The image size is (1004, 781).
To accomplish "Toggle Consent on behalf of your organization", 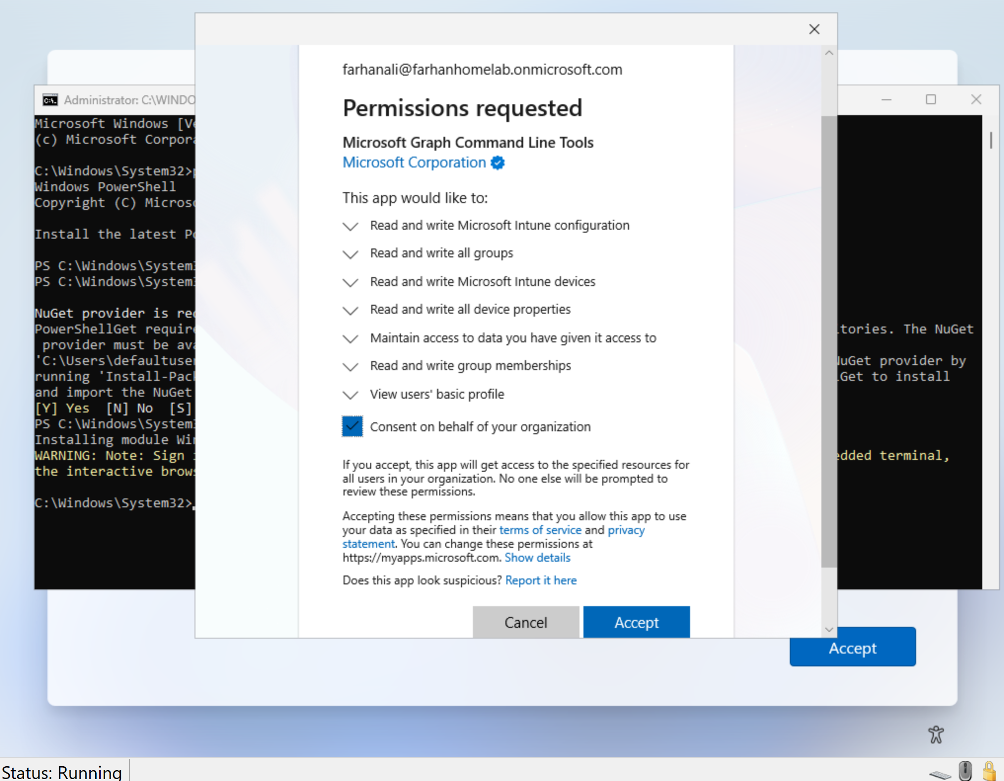I will 352,426.
